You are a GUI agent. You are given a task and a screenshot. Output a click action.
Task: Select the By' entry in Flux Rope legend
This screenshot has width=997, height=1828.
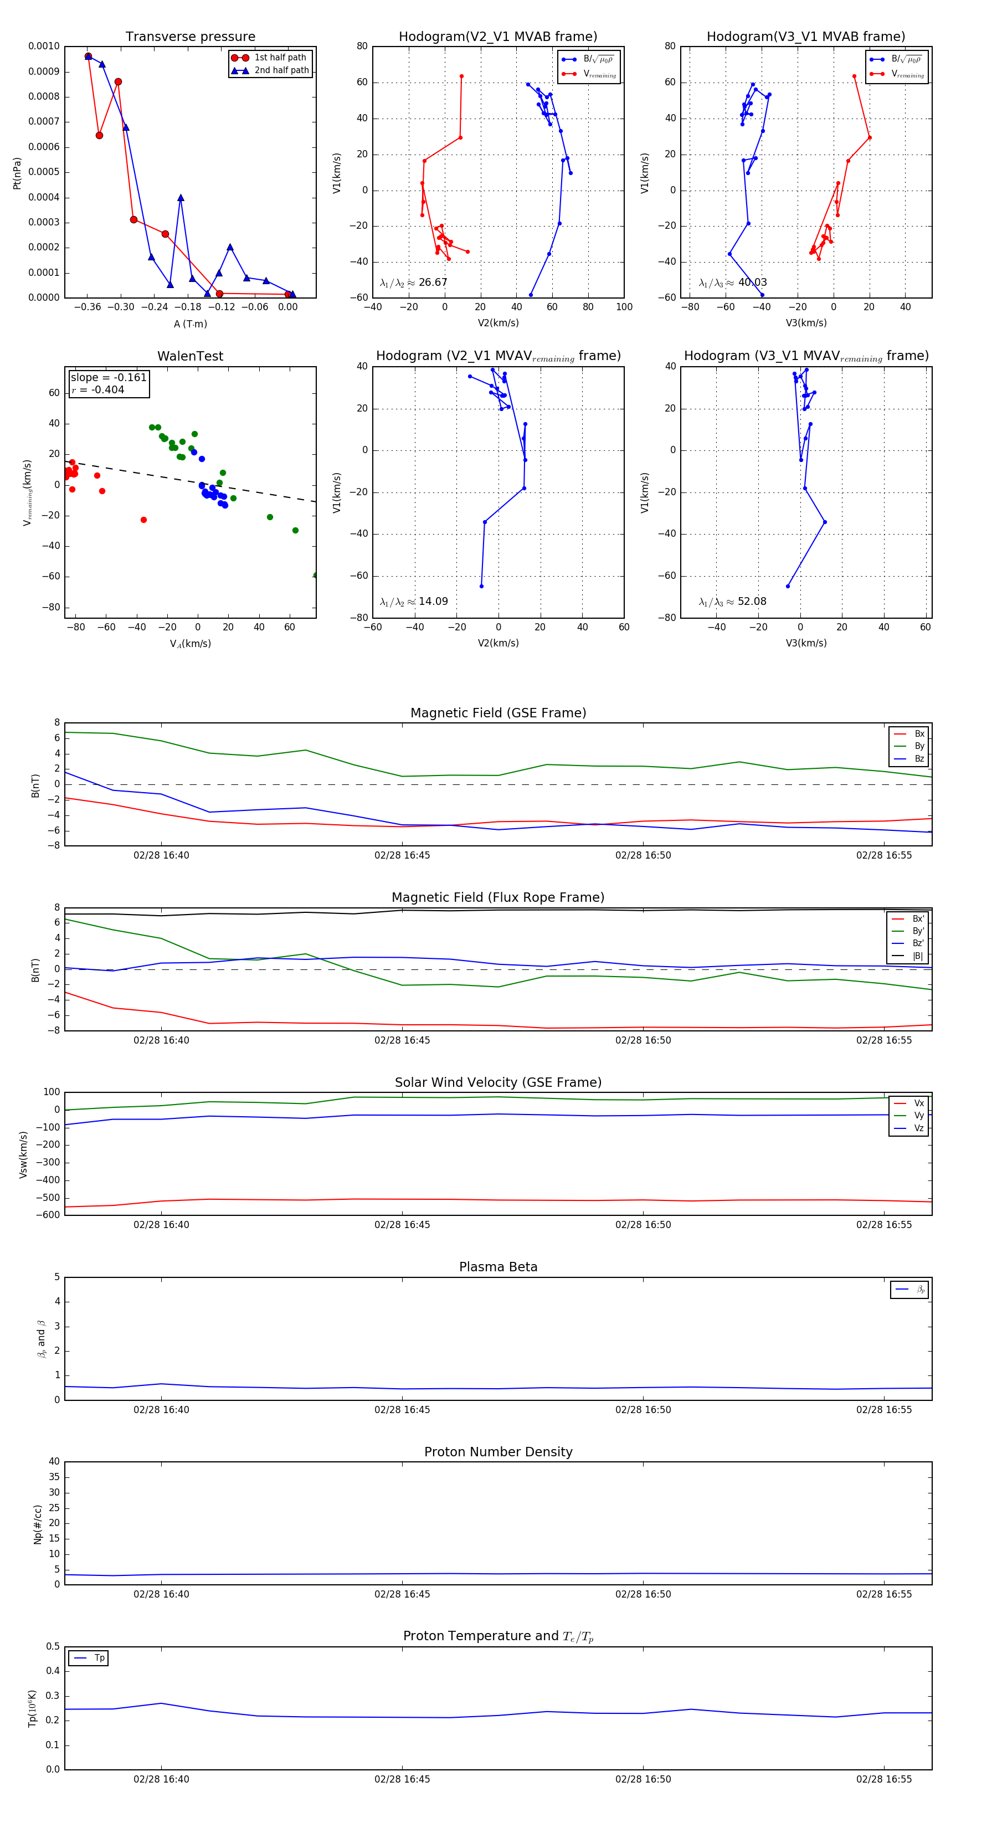(908, 931)
